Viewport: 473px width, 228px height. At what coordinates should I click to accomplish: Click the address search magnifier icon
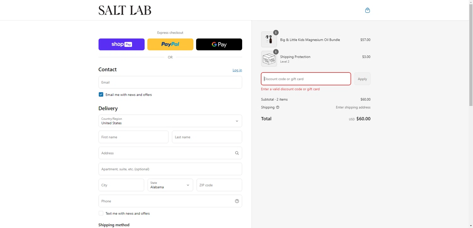pyautogui.click(x=237, y=153)
